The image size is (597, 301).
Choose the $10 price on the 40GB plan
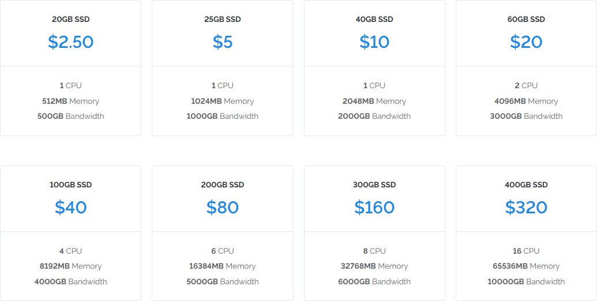(374, 42)
